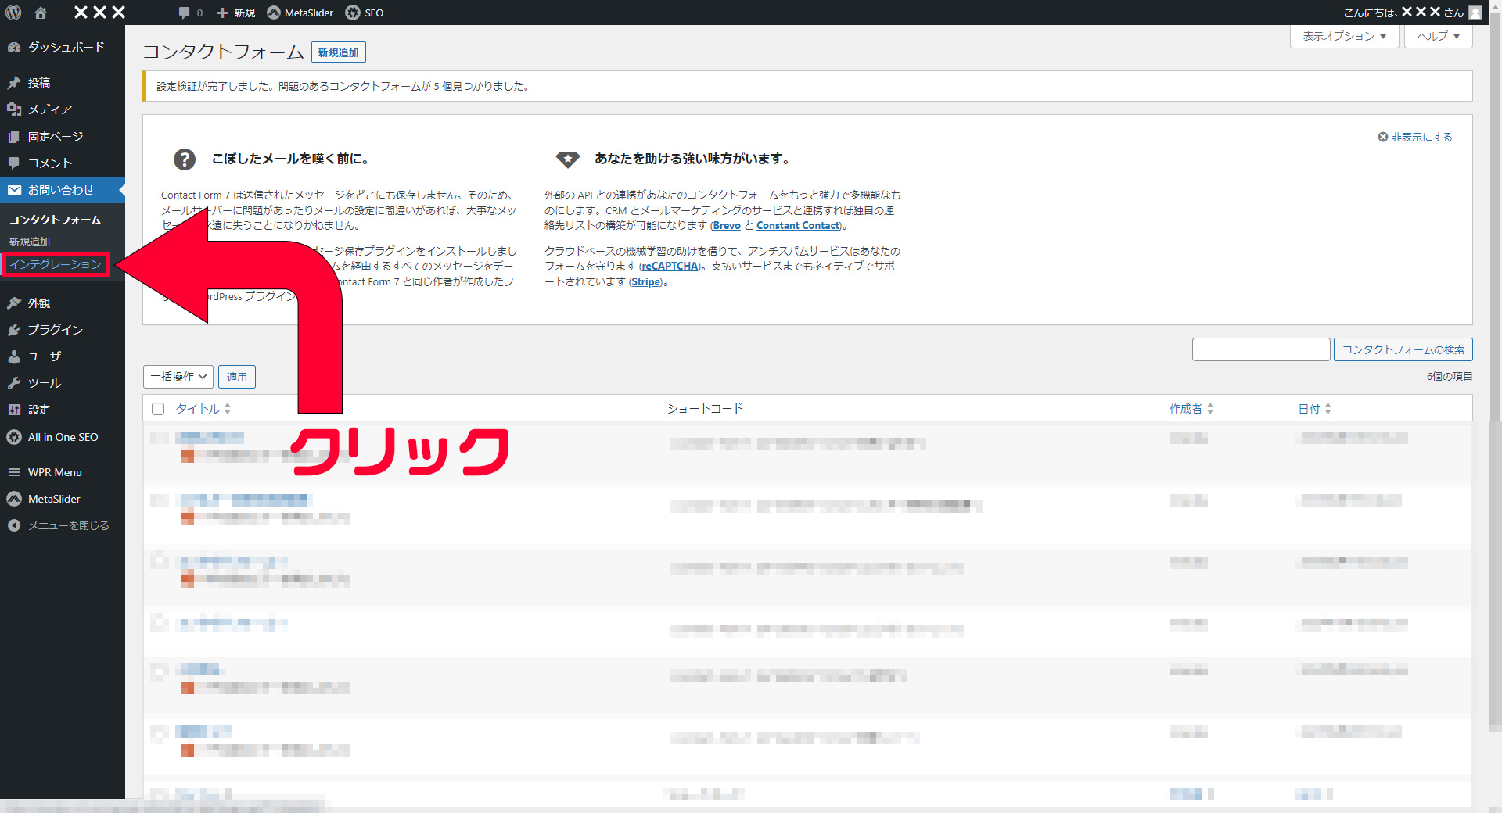This screenshot has width=1502, height=813.
Task: Focus the contact form search field
Action: coord(1260,349)
